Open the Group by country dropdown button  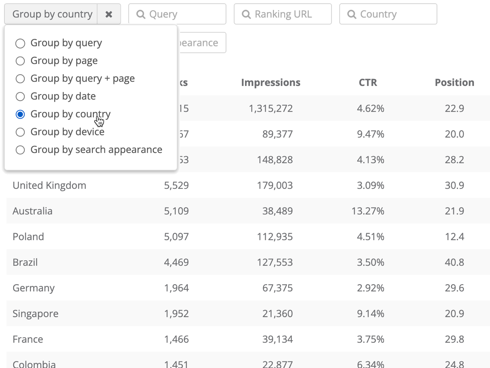click(51, 14)
